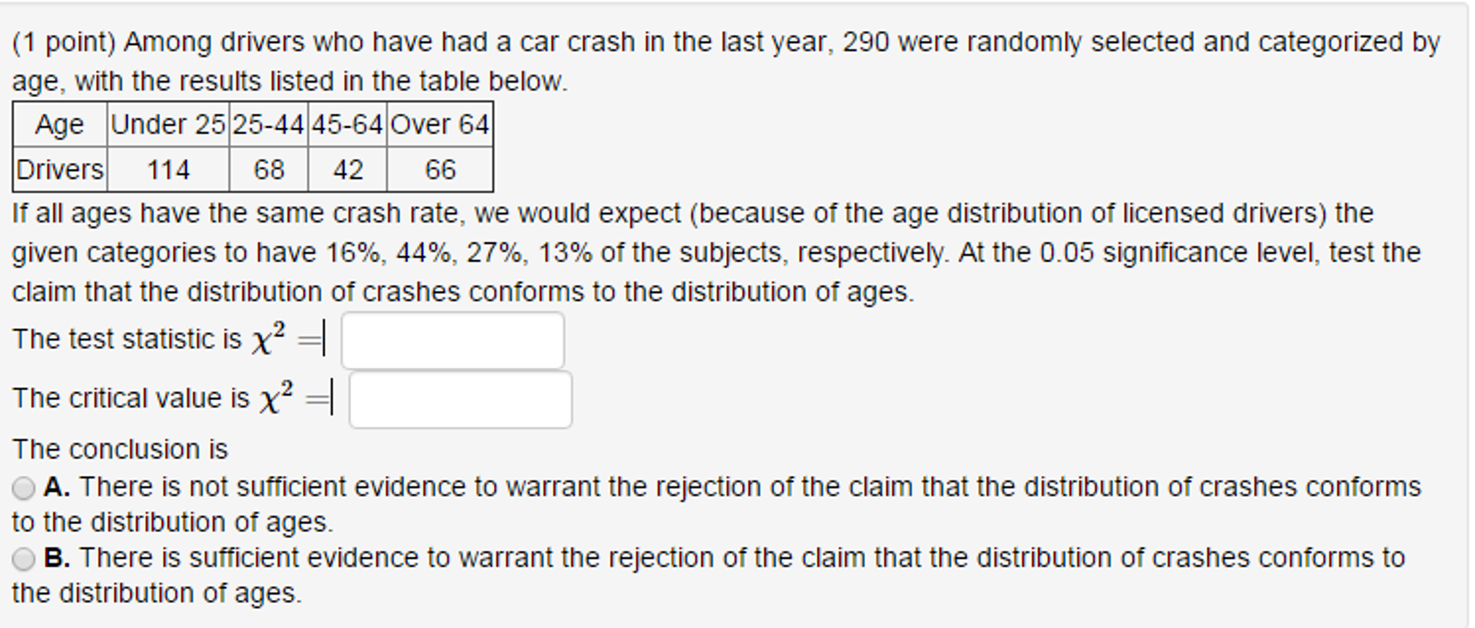Click the Drivers row label in the table
The height and width of the screenshot is (628, 1475).
[59, 170]
